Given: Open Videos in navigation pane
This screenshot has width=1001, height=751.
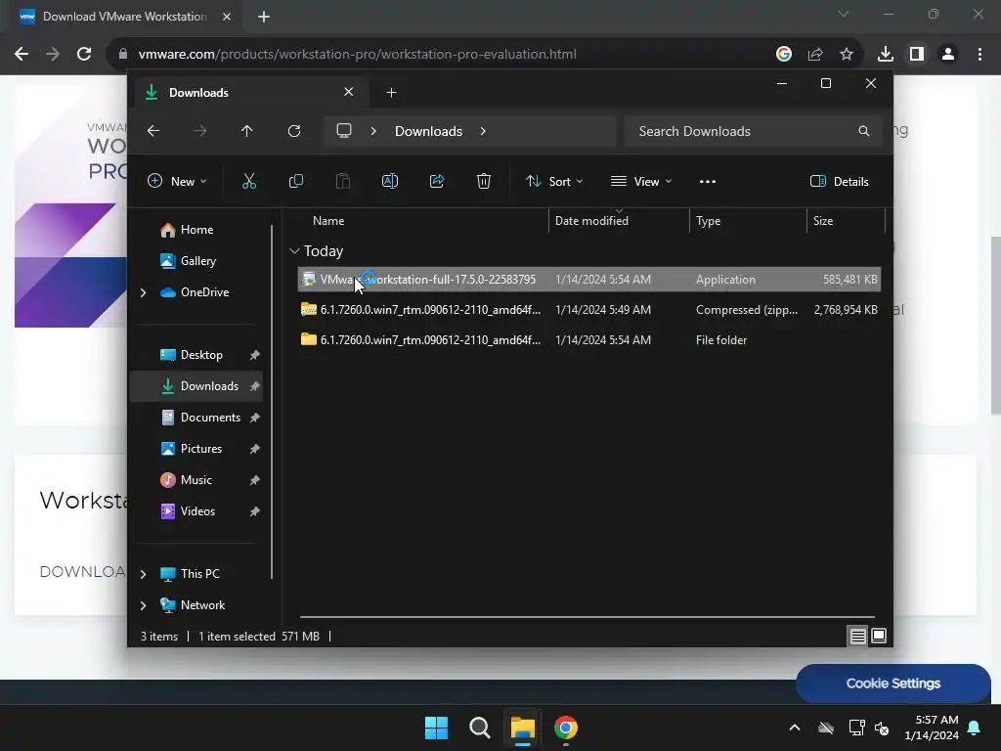Looking at the screenshot, I should pyautogui.click(x=196, y=511).
